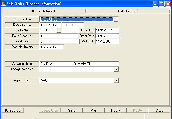Click the Customer Name field with GAUTAM
Viewport: 172px width, 119px height.
coord(79,64)
